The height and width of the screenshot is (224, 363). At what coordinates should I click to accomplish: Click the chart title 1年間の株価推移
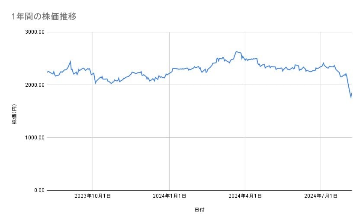45,17
